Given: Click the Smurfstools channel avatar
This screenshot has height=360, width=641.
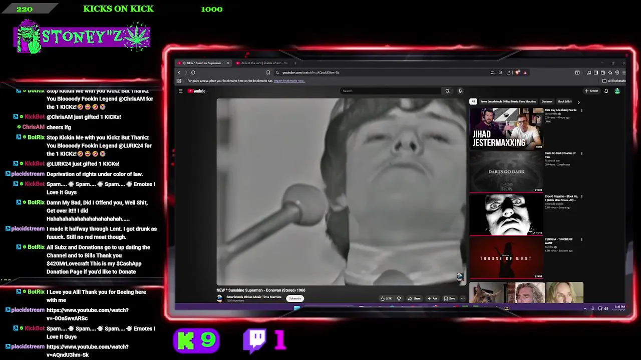Looking at the screenshot, I should coord(220,298).
